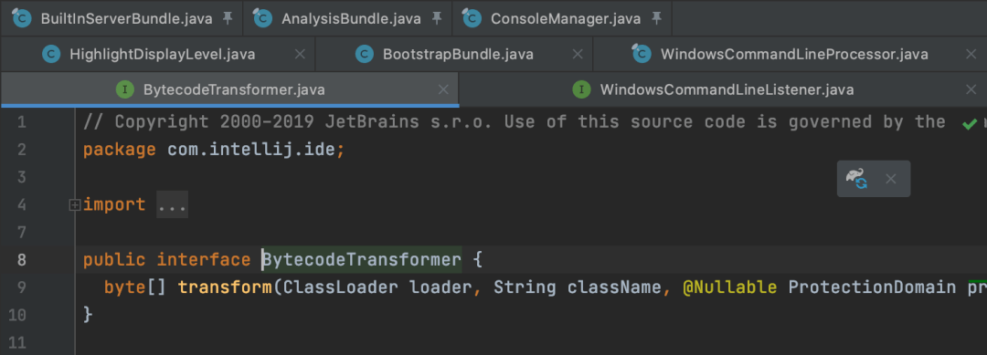Close the HighlightDisplayLevel.java tab

point(301,54)
